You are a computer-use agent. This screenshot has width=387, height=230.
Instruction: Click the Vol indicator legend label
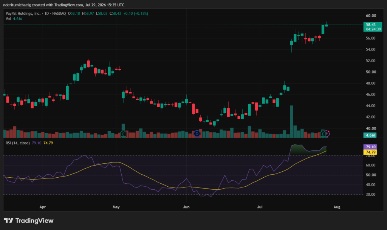[8, 19]
